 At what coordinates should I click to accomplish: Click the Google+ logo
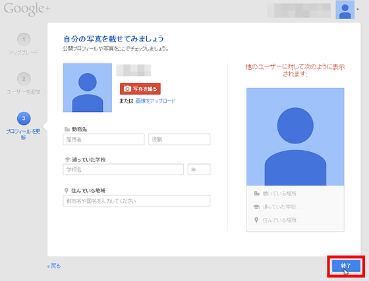coord(27,9)
